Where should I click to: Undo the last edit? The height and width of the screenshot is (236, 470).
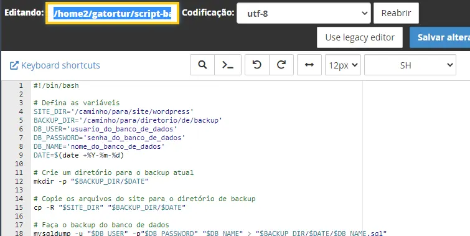(x=257, y=65)
